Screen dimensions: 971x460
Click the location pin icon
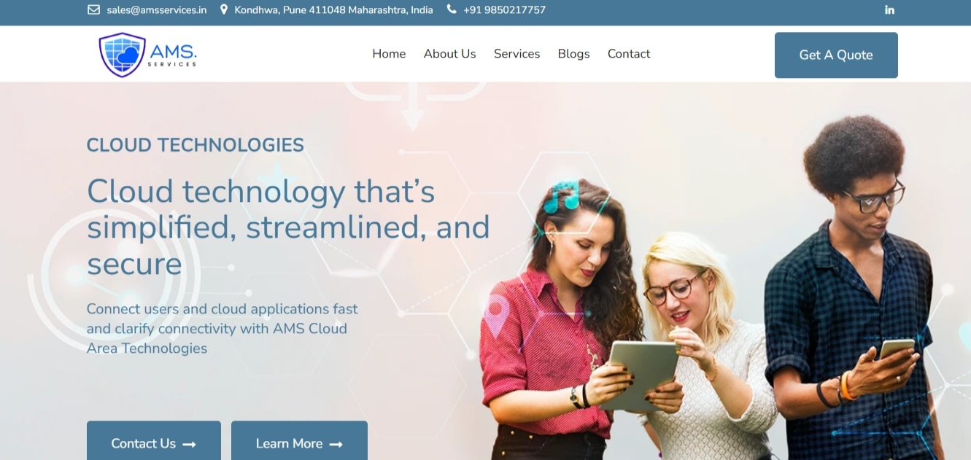(x=224, y=10)
